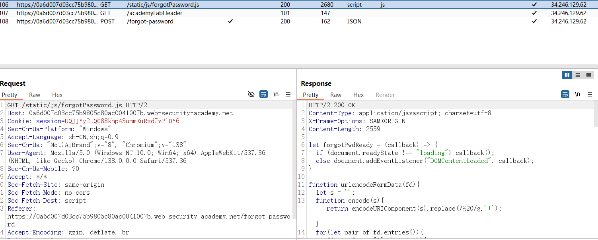
Task: Click the X-Frame-Options: SAMEORIGIN response header
Action: click(357, 121)
